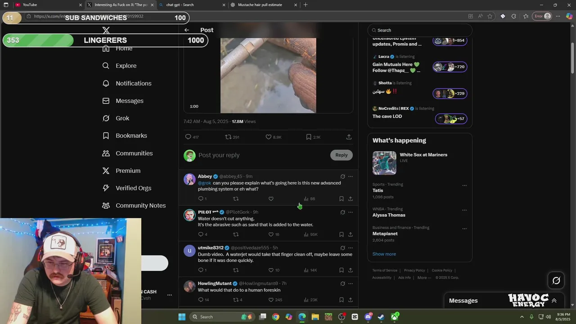This screenshot has width=576, height=324.
Task: Open more options for Tatis trend
Action: pyautogui.click(x=464, y=185)
